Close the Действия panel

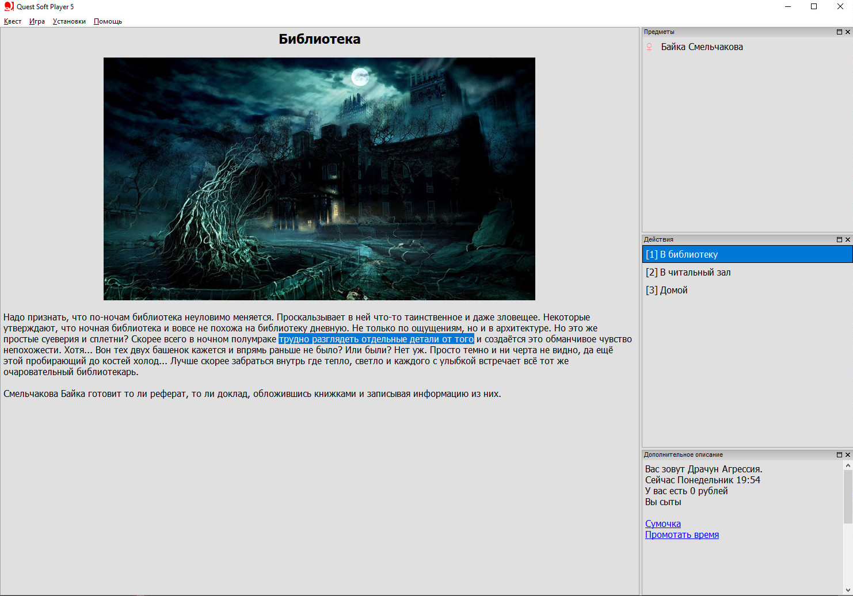pos(848,239)
